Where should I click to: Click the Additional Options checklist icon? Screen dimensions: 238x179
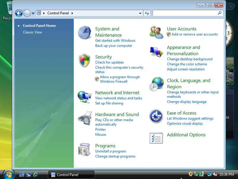pos(156,138)
